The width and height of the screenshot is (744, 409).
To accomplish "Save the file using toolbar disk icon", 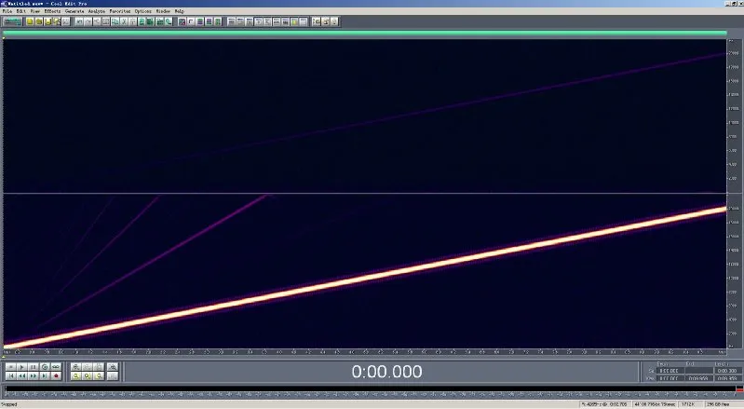I will click(x=47, y=21).
